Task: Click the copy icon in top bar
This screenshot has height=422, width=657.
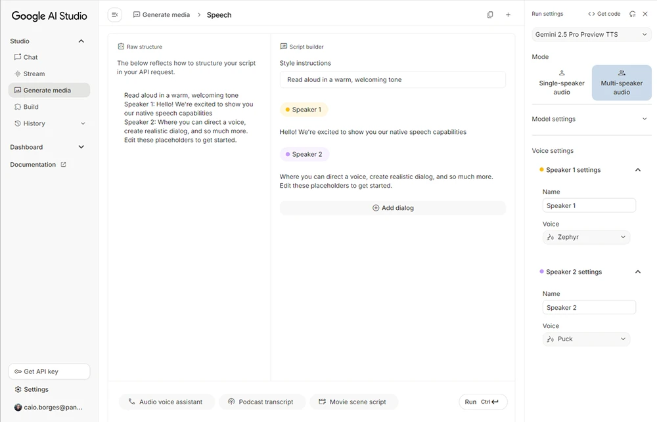Action: [490, 14]
